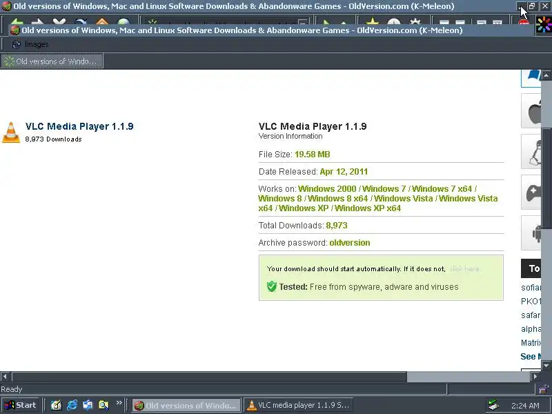This screenshot has height=414, width=552.
Task: Click the Stop (X) toolbar icon
Action: pyautogui.click(x=59, y=22)
